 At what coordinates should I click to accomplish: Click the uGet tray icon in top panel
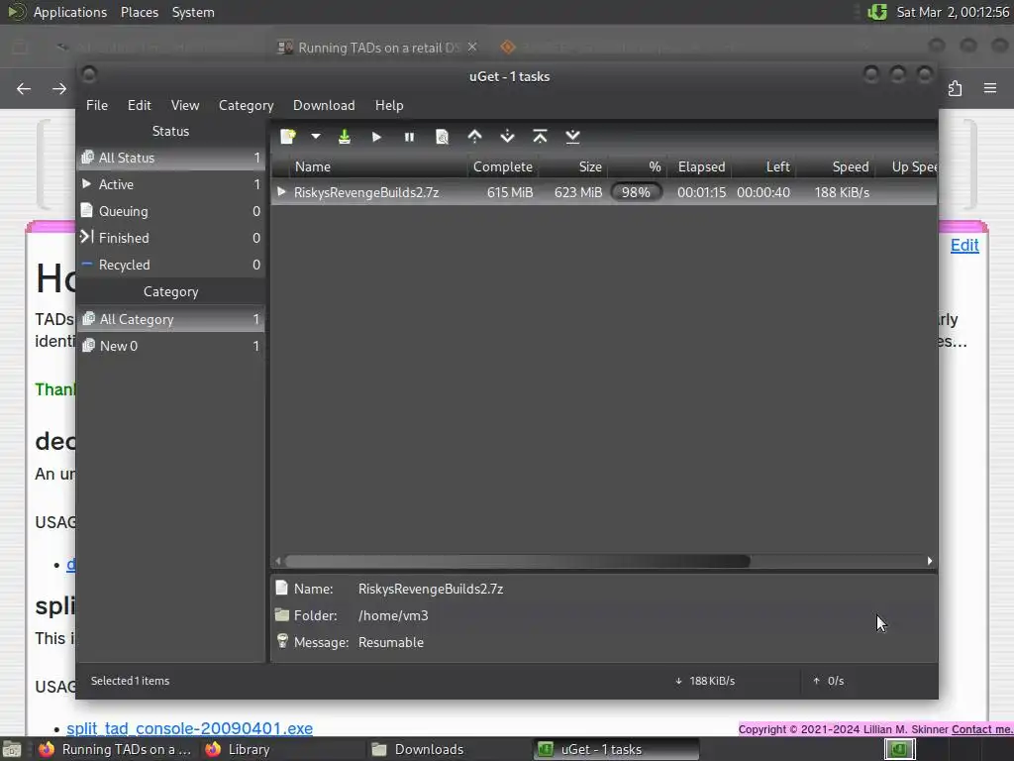(x=877, y=12)
